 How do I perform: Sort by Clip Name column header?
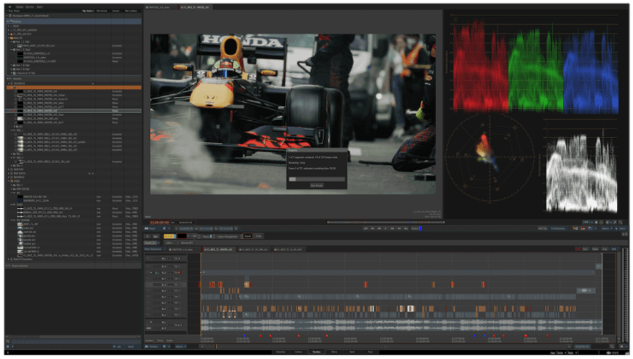87,11
